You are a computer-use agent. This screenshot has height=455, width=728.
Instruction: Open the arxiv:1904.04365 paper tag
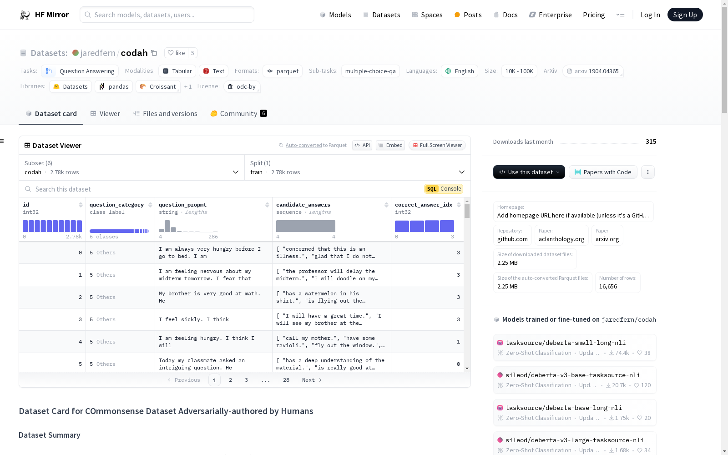(x=593, y=71)
